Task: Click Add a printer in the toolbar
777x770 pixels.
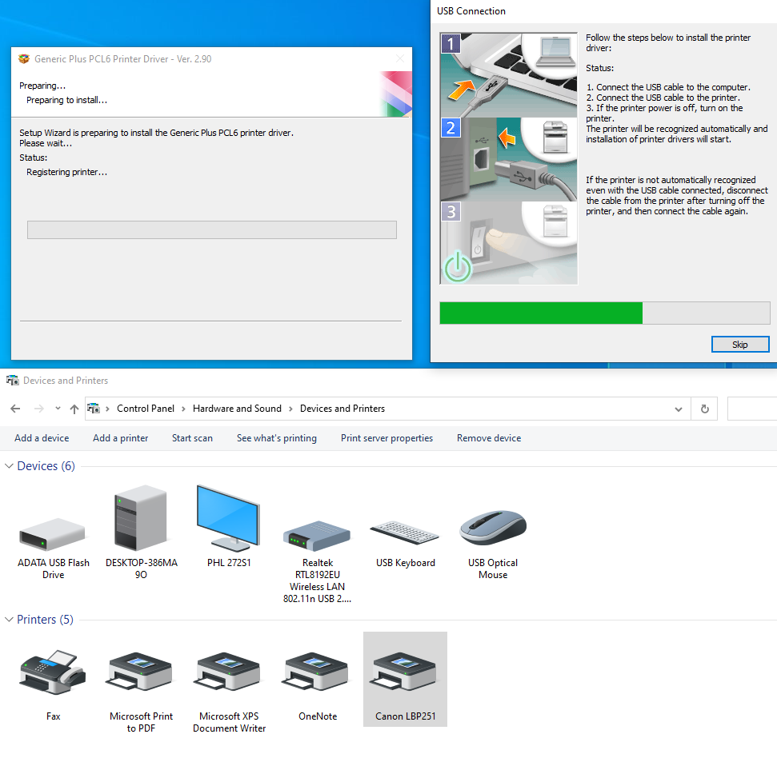Action: tap(120, 438)
